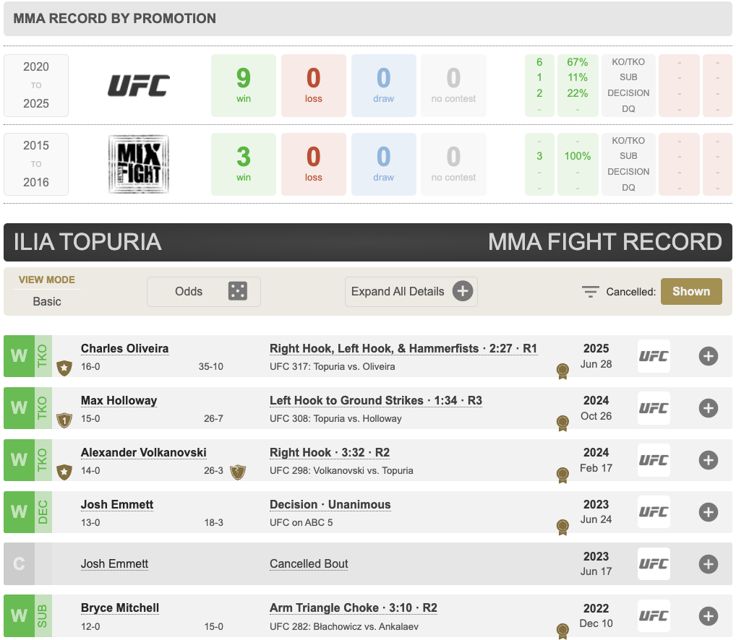Open Max Holloway fighter profile
Image resolution: width=736 pixels, height=640 pixels.
(x=119, y=400)
